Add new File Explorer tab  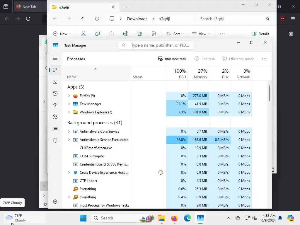126,7
